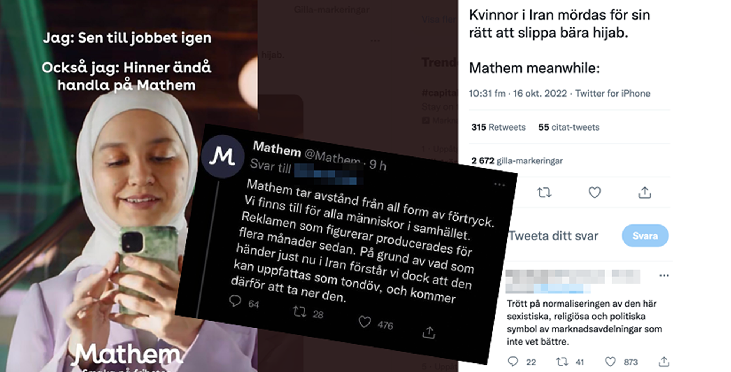
Task: Retweet the bottom reply with 41 retweets
Action: tap(562, 361)
